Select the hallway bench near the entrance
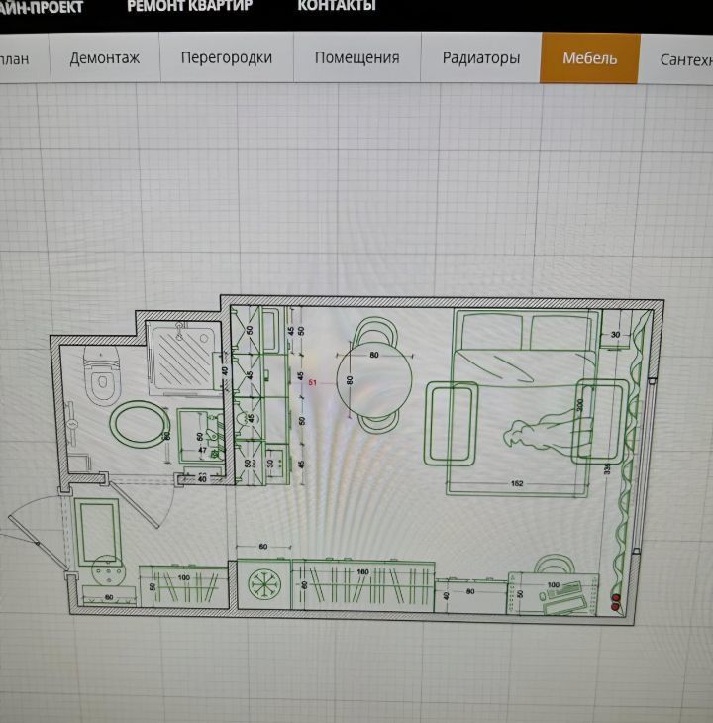The image size is (713, 723). 97,530
